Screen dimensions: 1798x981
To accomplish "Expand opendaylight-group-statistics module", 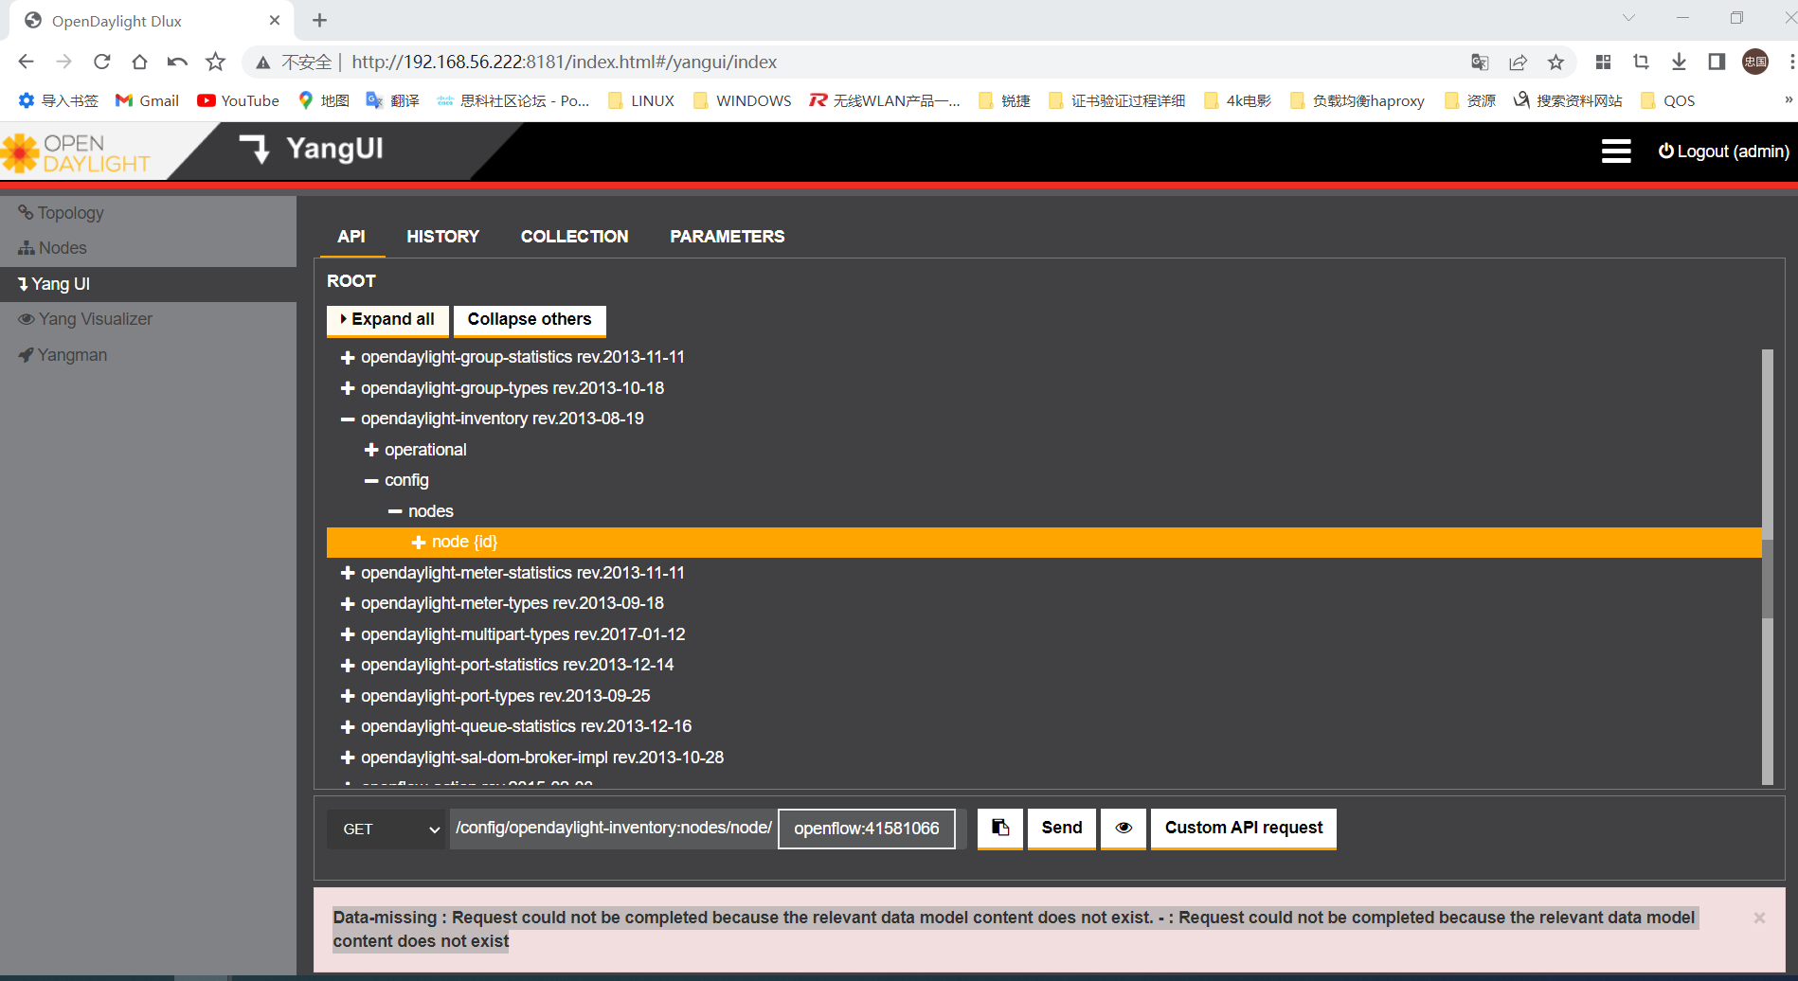I will click(x=348, y=358).
